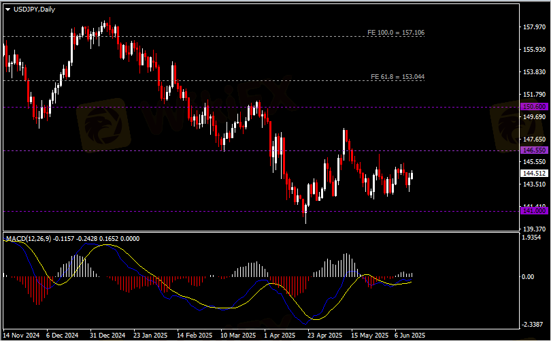The height and width of the screenshot is (341, 551).
Task: Click the 23 Apr 2025 date marker
Action: (324, 335)
